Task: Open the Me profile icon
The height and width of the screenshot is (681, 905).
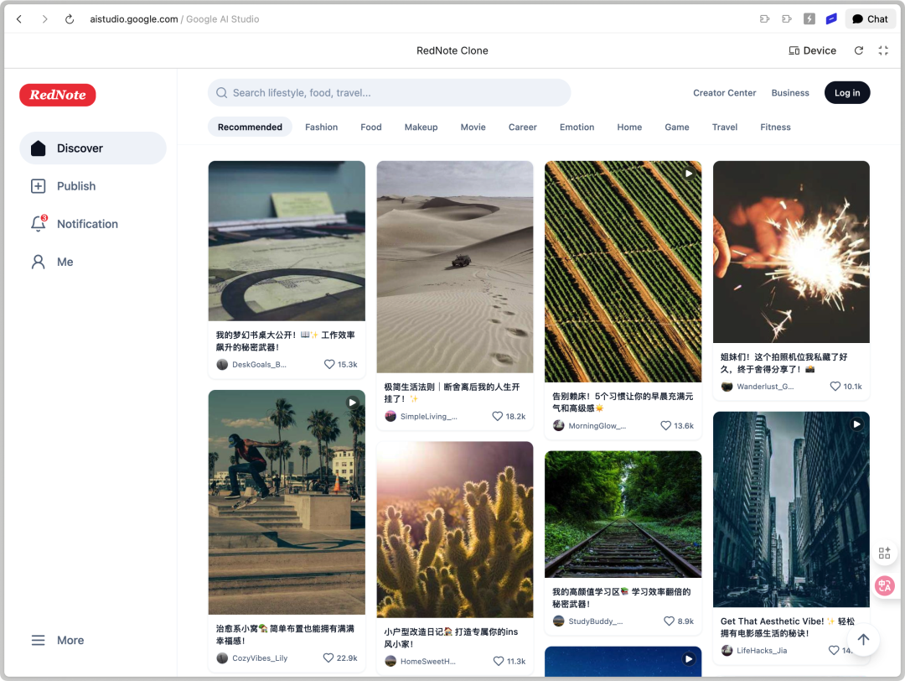Action: (38, 261)
